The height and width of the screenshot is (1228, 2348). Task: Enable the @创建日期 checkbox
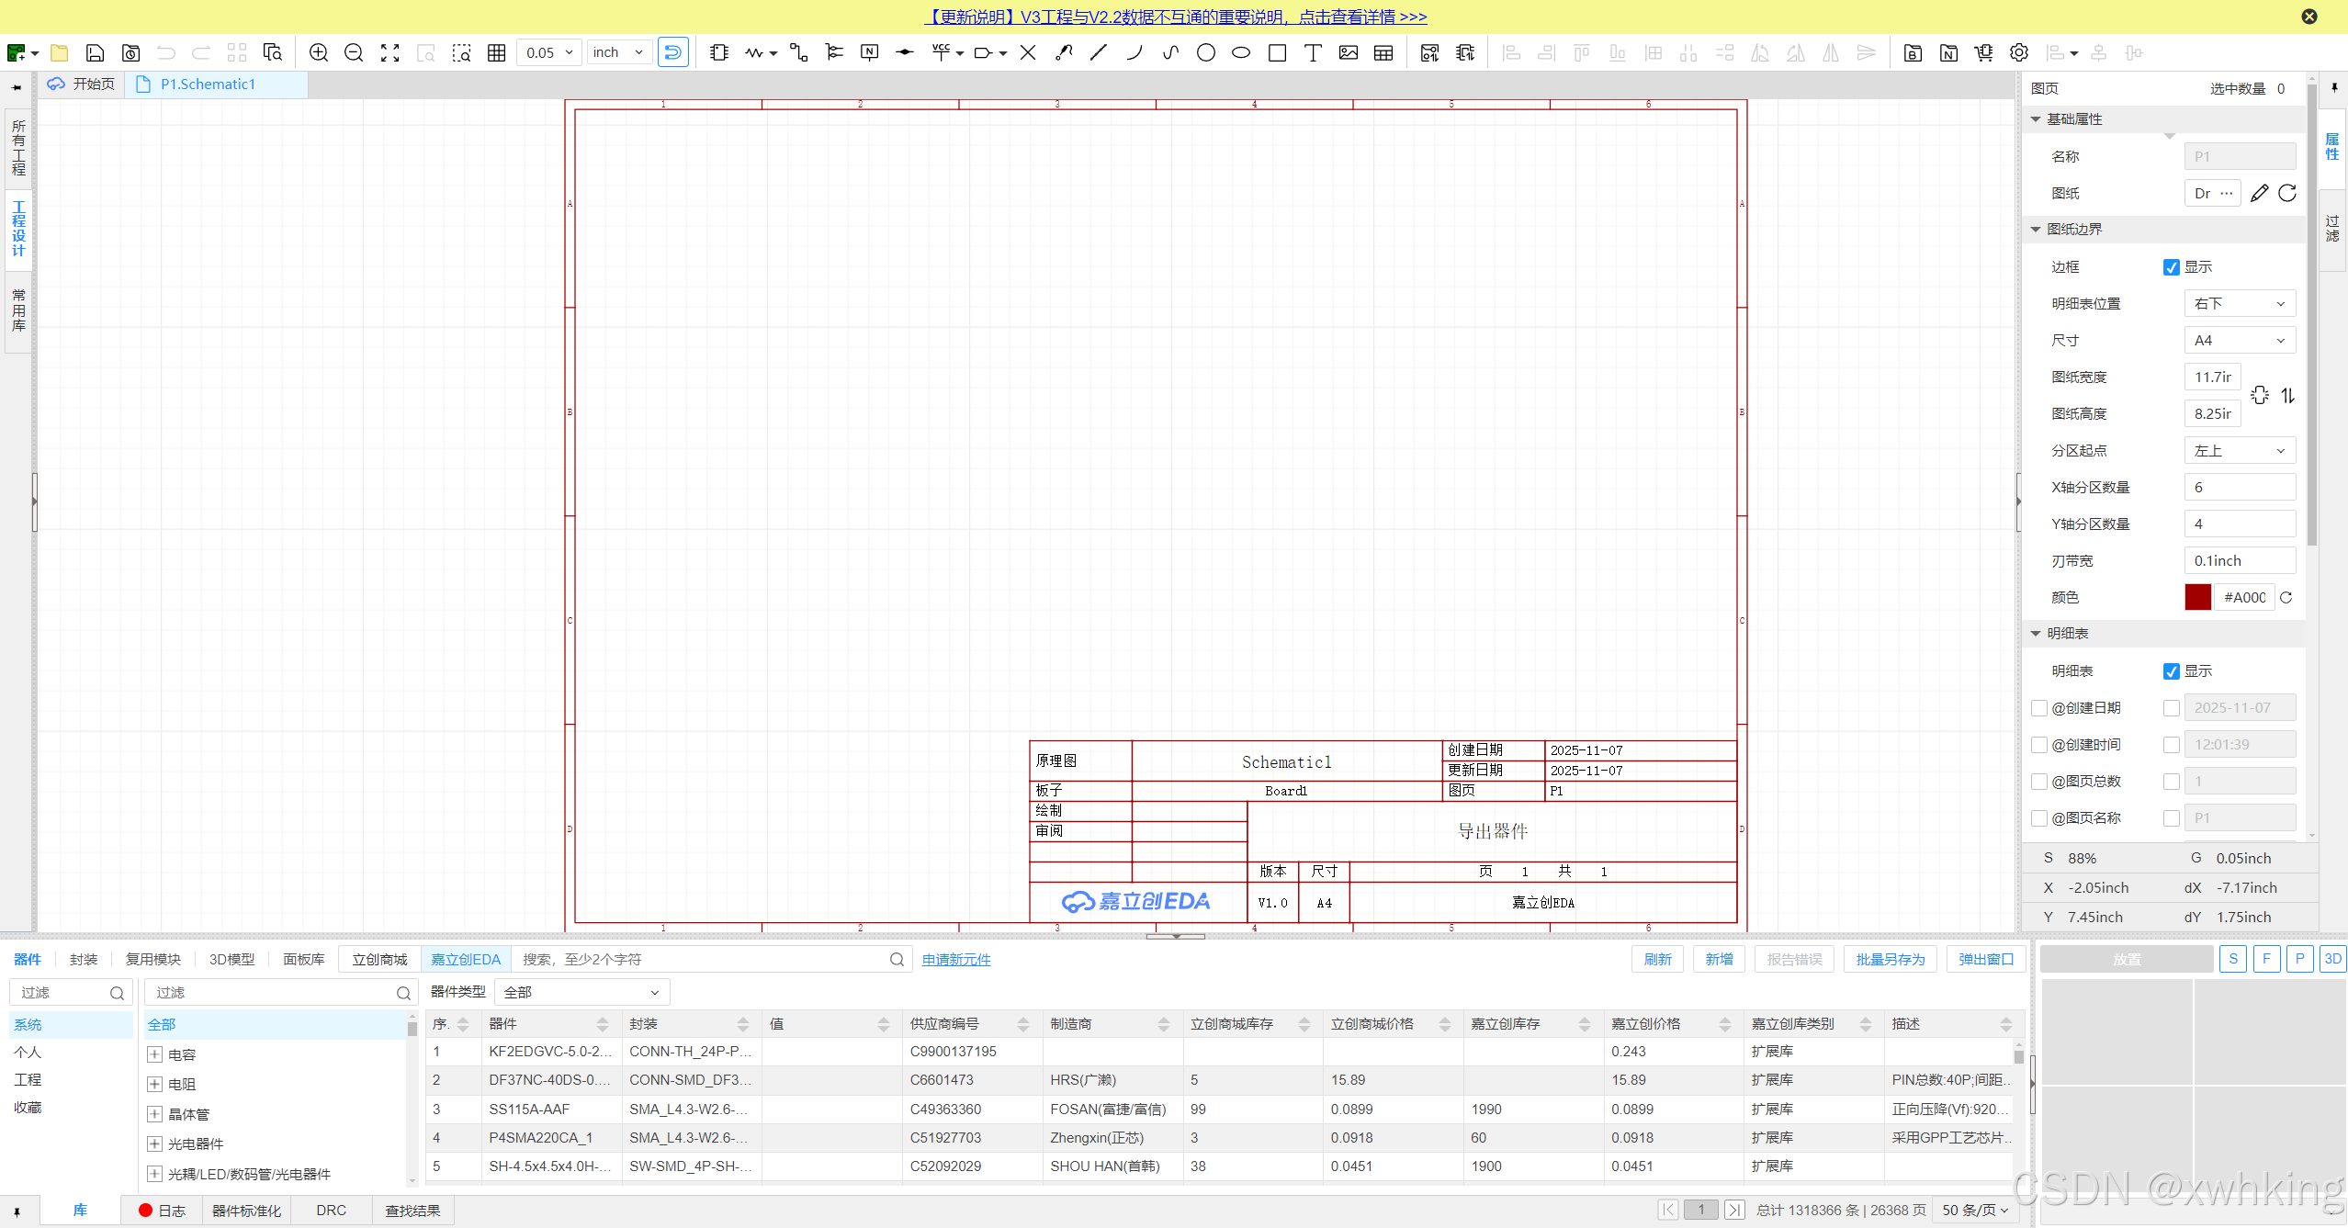(2039, 708)
